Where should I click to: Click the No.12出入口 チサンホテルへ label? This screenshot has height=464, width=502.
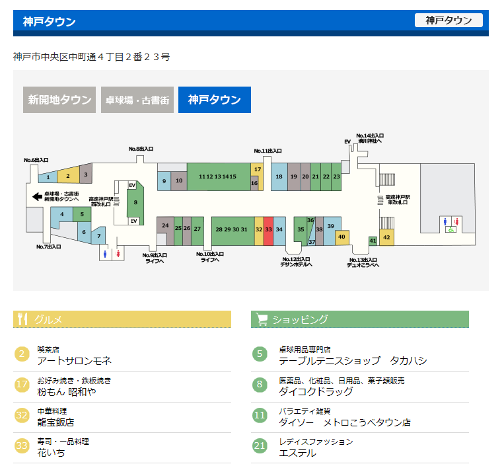[296, 262]
